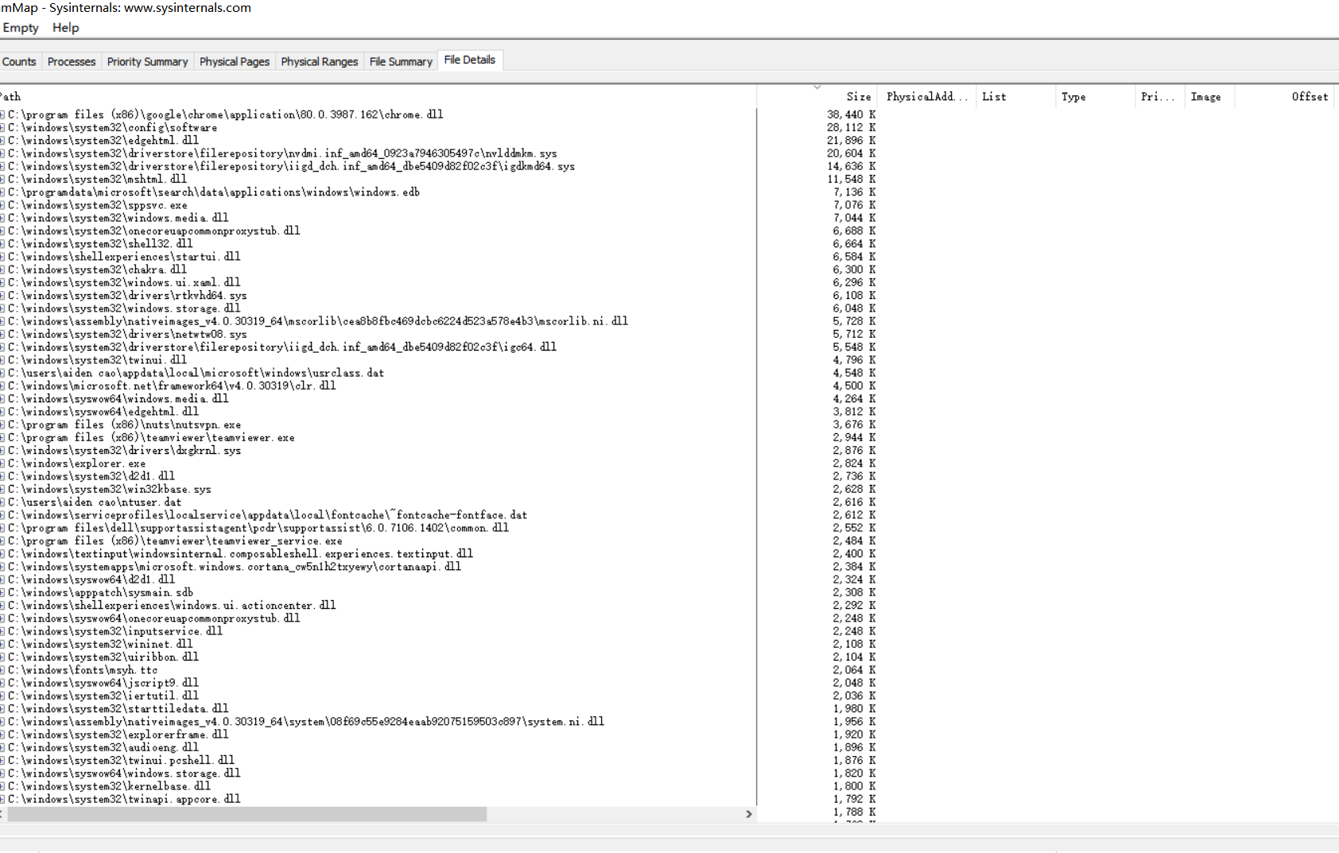The width and height of the screenshot is (1339, 853).
Task: Select the system32\windows.storage.dll path
Action: [x=124, y=308]
